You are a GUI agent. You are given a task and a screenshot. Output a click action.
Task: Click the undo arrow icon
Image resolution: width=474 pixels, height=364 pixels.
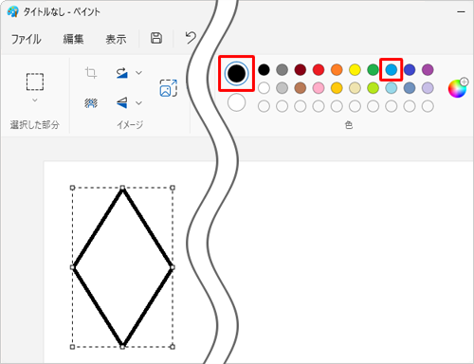[x=191, y=38]
